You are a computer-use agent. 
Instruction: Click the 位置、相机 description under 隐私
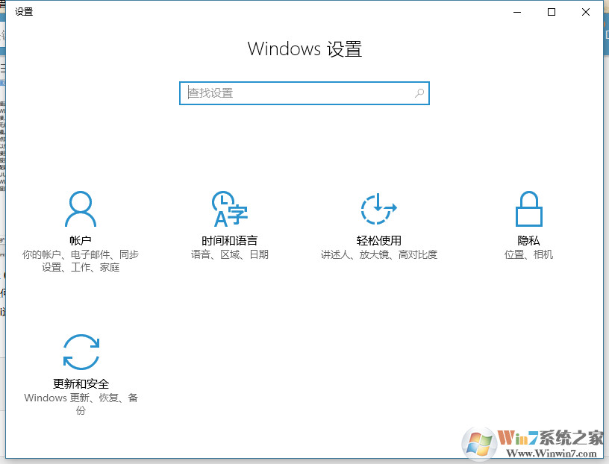click(x=528, y=254)
